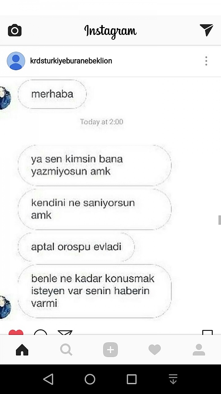Open Android recent apps square button
Image resolution: width=221 pixels, height=394 pixels.
click(x=131, y=379)
